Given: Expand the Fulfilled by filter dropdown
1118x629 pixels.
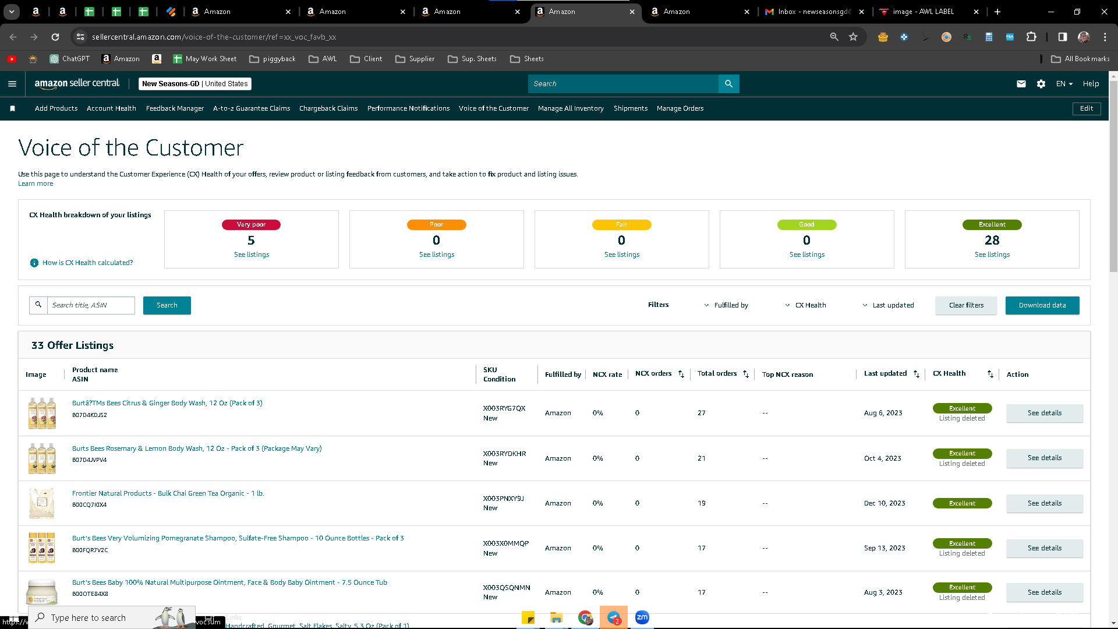Looking at the screenshot, I should click(726, 305).
